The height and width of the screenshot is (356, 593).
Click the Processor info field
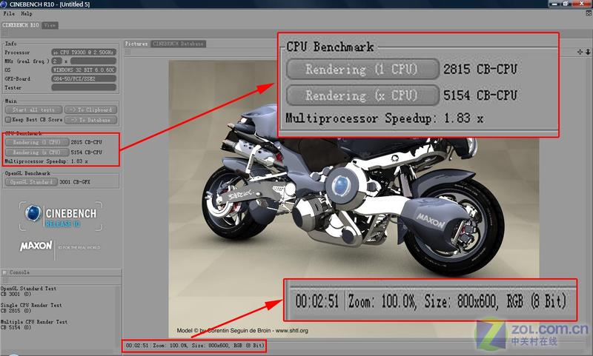coord(84,52)
